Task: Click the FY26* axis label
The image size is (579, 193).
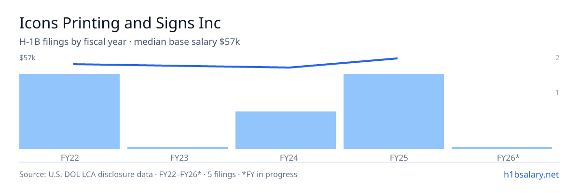Action: click(x=502, y=157)
